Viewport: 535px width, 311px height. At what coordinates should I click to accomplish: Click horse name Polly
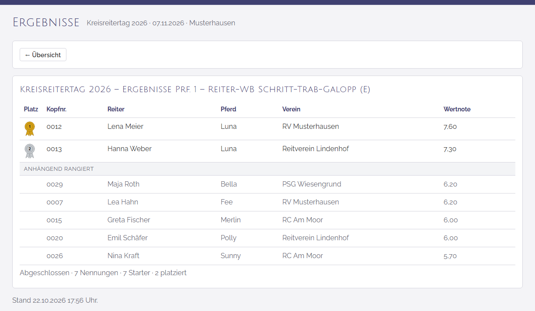tap(229, 238)
